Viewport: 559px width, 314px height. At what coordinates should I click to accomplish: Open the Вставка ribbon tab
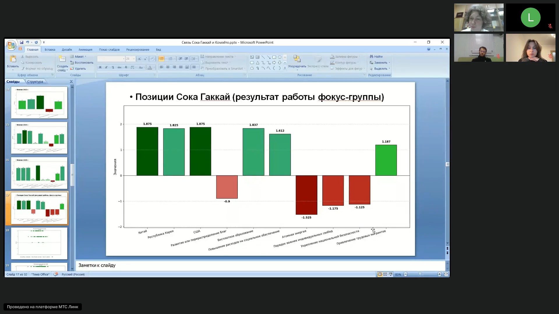tap(50, 50)
